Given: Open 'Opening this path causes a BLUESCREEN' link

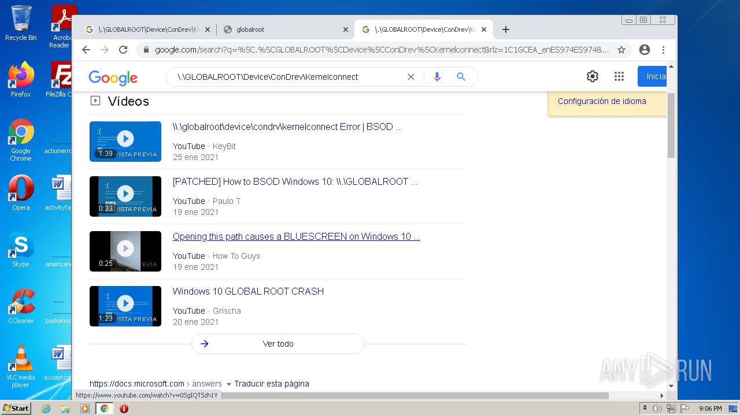Looking at the screenshot, I should click(297, 236).
